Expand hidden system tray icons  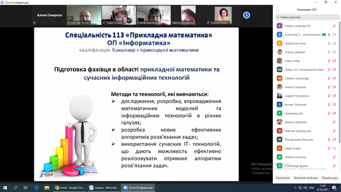point(295,188)
